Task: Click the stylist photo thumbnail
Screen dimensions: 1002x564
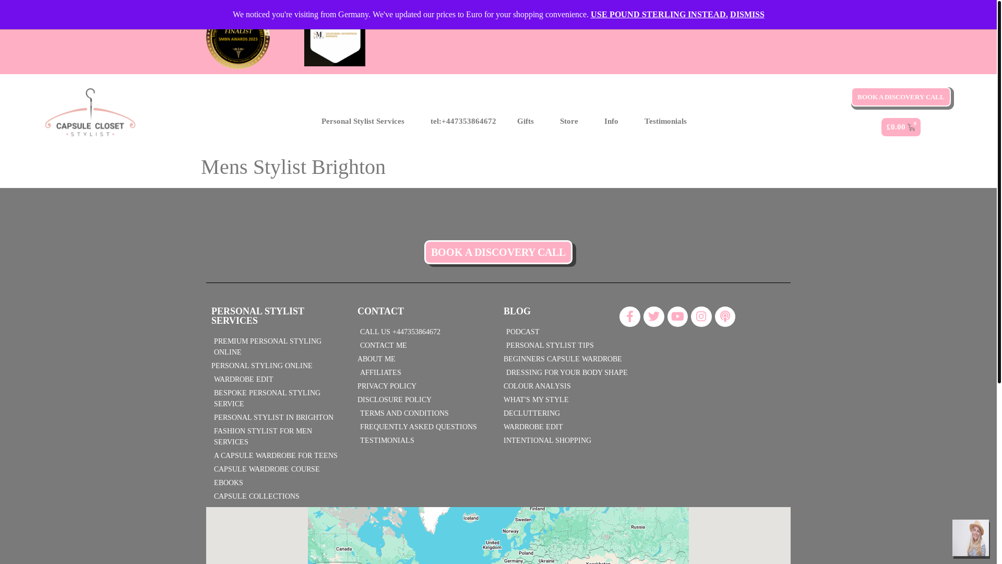Action: [x=970, y=538]
